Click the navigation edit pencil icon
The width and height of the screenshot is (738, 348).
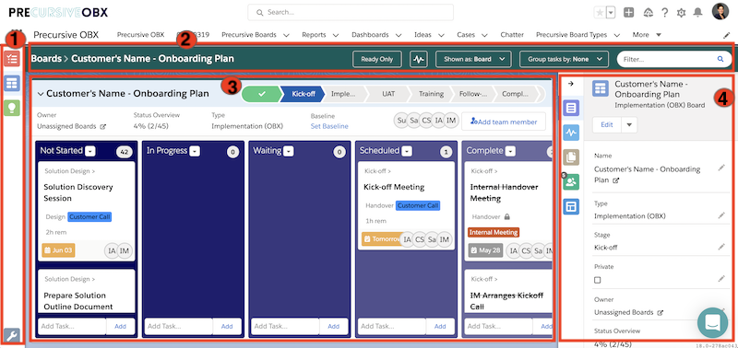click(x=726, y=35)
